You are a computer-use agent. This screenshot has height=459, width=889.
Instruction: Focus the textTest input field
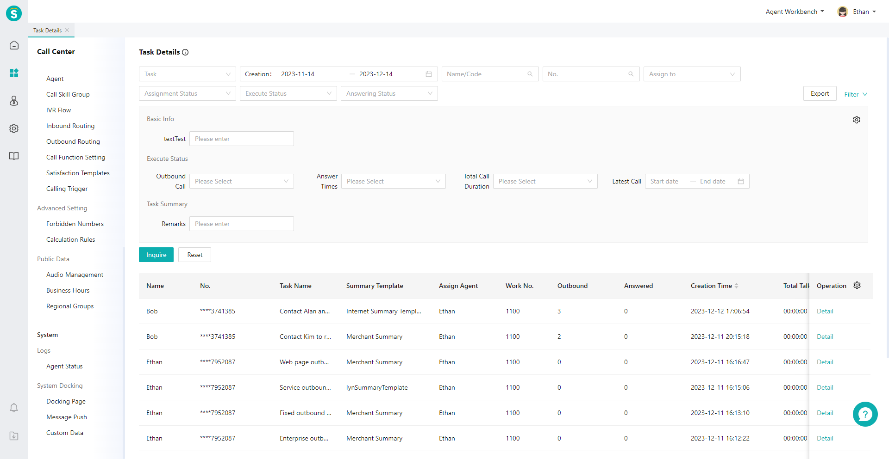[242, 139]
